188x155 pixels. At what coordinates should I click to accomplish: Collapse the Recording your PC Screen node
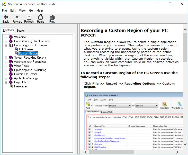coord(6,45)
